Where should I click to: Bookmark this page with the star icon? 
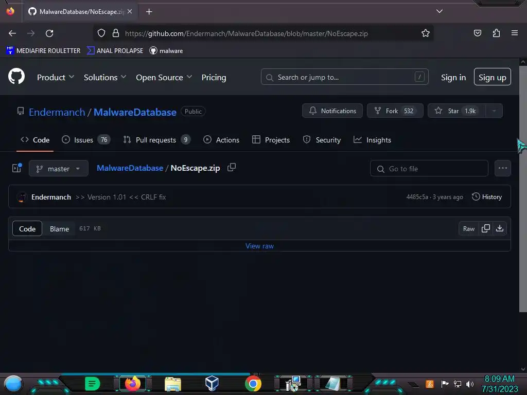click(426, 33)
